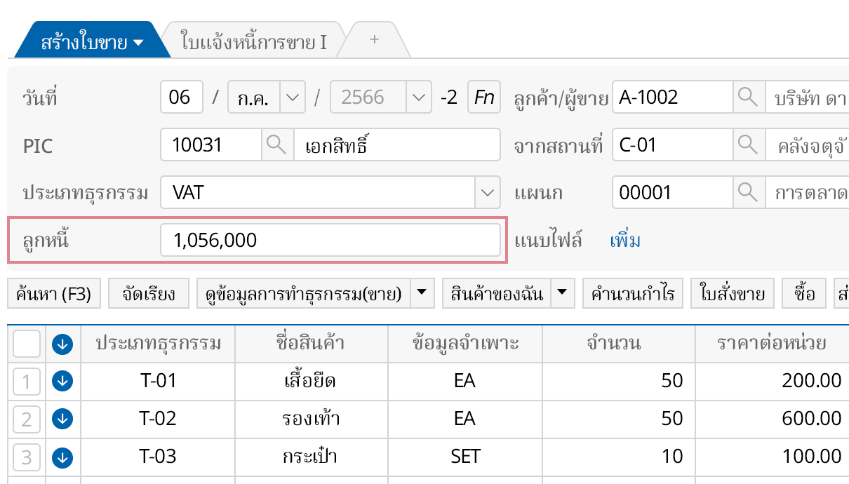Open a new tab with the plus button
The width and height of the screenshot is (849, 484).
tap(374, 39)
